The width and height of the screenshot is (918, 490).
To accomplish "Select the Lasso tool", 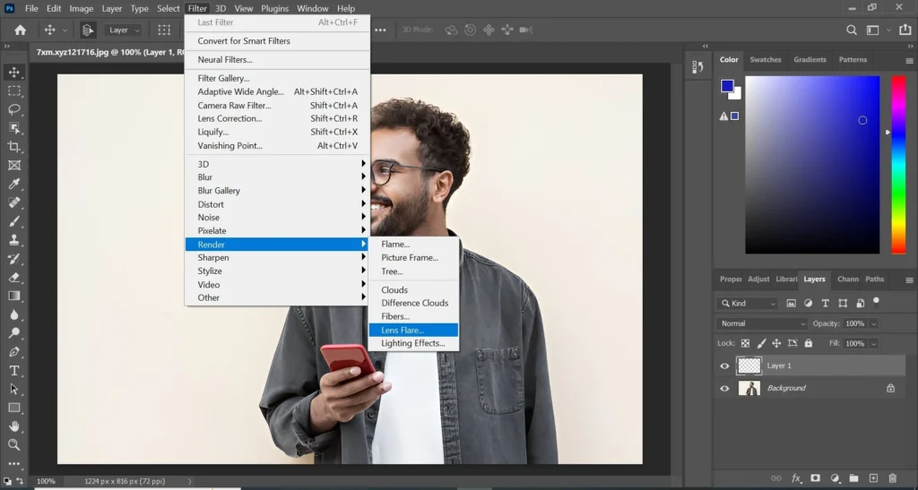I will tap(14, 109).
